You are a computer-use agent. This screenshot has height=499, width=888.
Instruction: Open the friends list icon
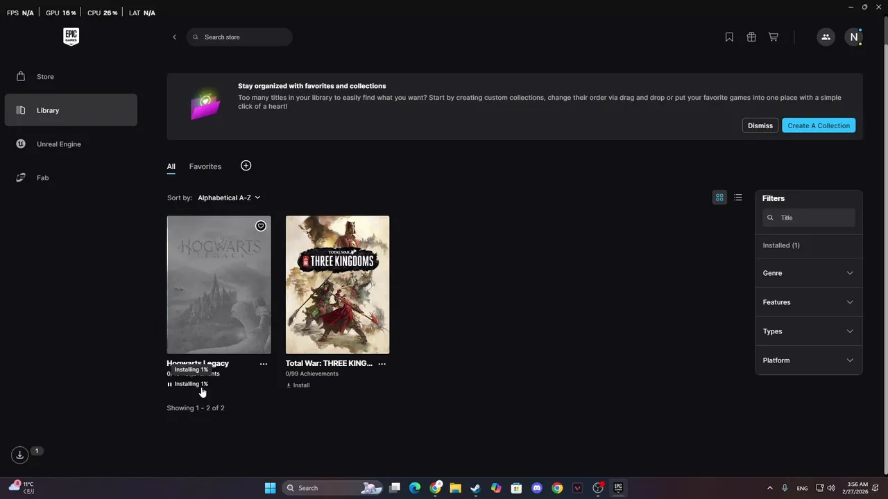[826, 37]
